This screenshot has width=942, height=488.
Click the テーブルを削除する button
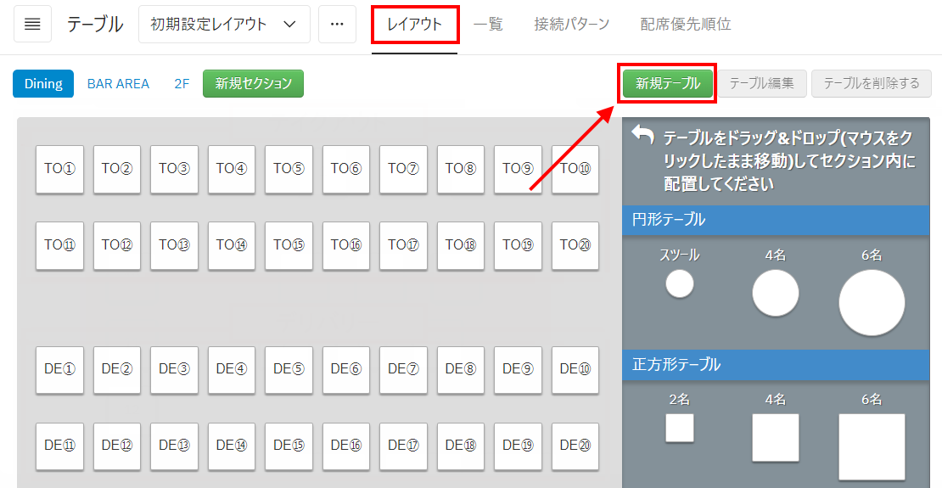point(871,83)
